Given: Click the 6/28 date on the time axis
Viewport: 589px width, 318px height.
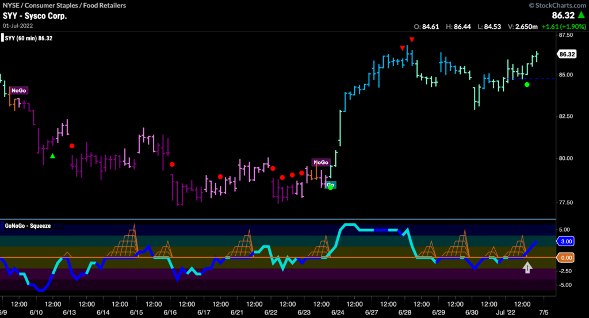Looking at the screenshot, I should [x=405, y=312].
